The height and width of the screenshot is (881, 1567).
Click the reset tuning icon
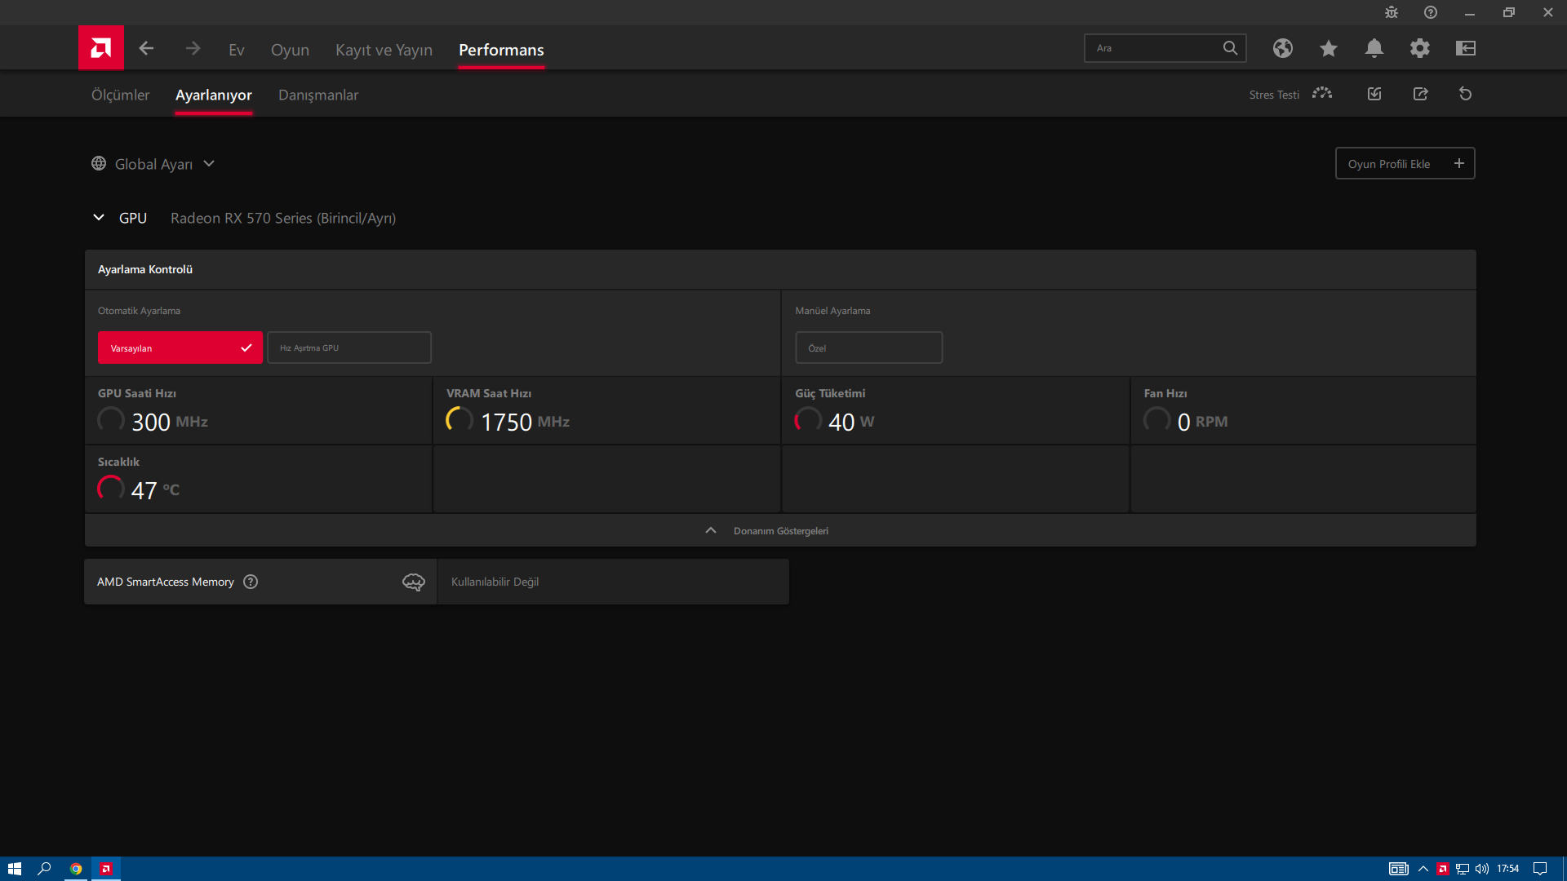pyautogui.click(x=1465, y=94)
